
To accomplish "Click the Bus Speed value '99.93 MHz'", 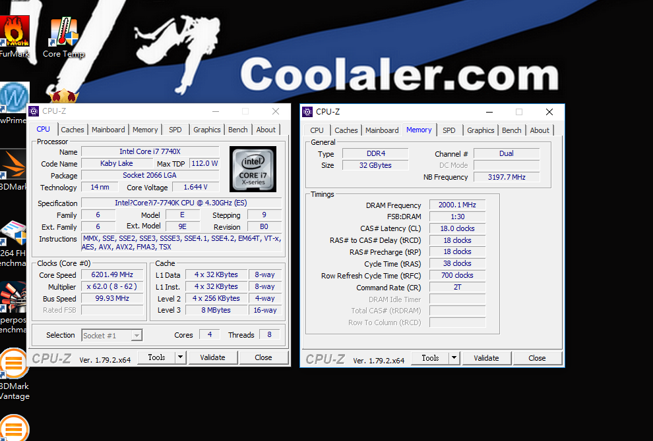I will coord(112,298).
